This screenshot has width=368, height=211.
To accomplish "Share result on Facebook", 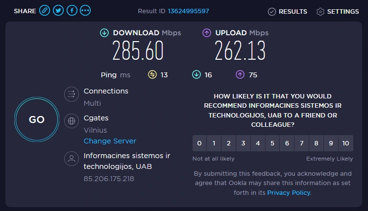I will [72, 11].
